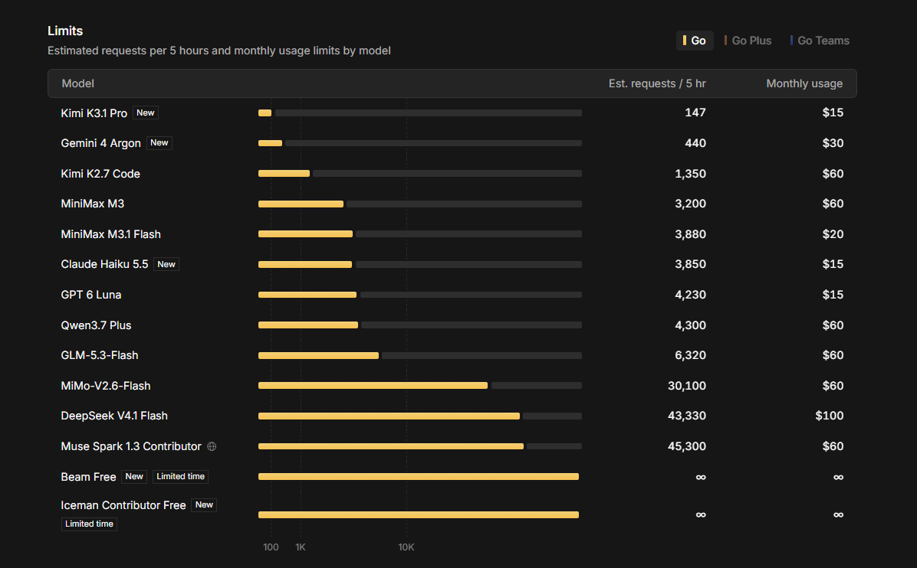Select the Gemini 4 Argon model name
This screenshot has height=568, width=917.
(x=100, y=143)
